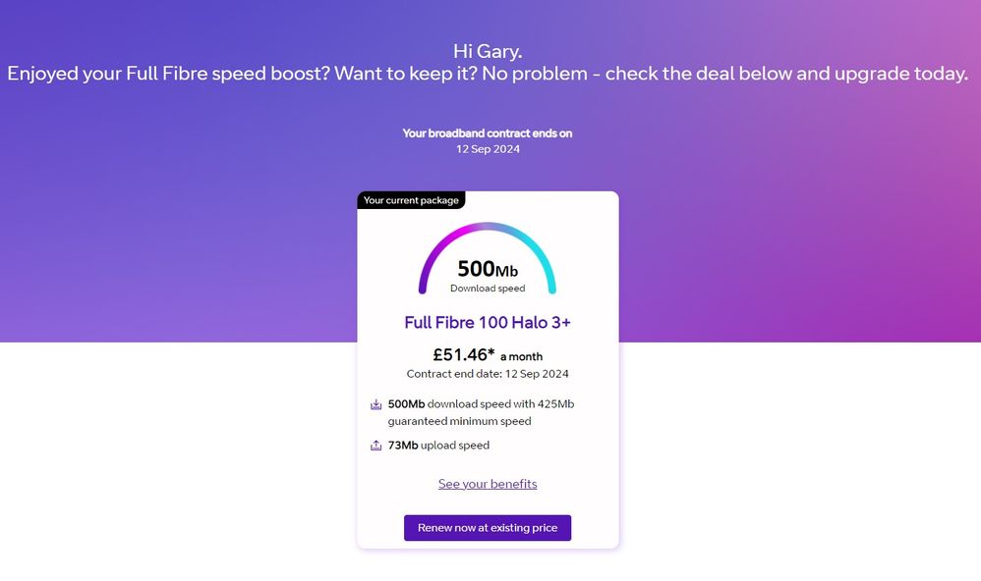Screen dimensions: 981x581
Task: Click the 12 Sep 2024 date under header
Action: [x=488, y=149]
